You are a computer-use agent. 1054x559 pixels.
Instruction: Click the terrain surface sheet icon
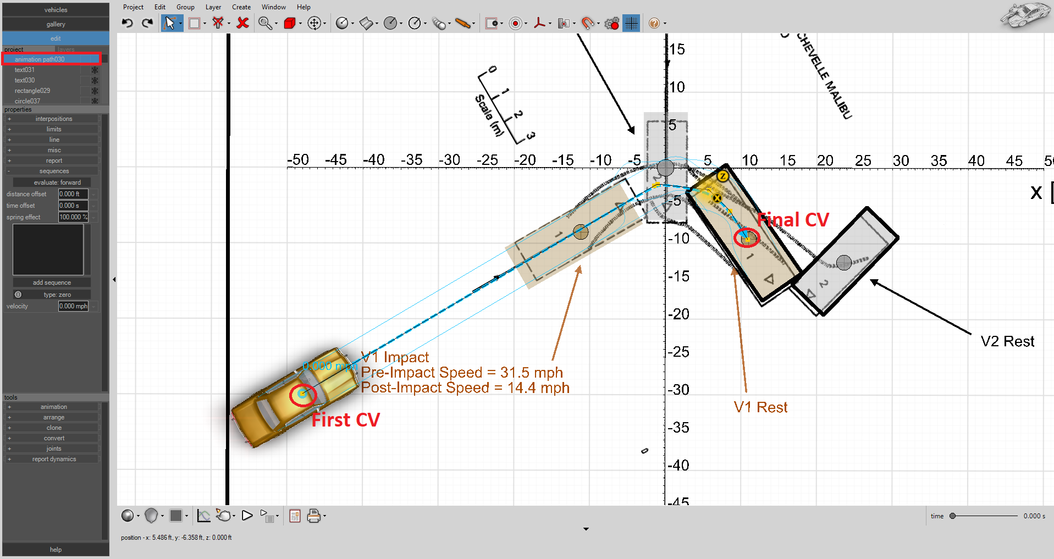click(366, 23)
